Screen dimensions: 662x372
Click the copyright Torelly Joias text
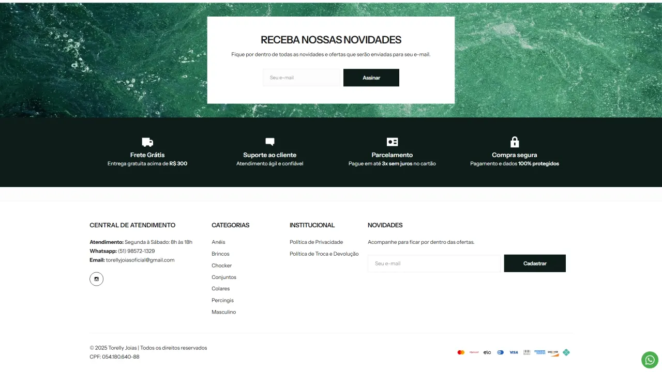point(148,348)
